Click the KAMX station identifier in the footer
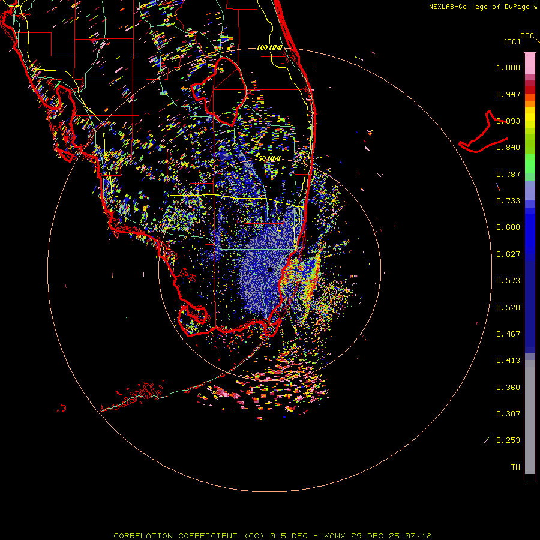 tap(334, 536)
